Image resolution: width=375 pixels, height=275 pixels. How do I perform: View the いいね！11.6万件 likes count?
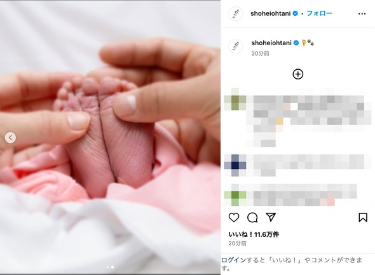[x=254, y=234]
